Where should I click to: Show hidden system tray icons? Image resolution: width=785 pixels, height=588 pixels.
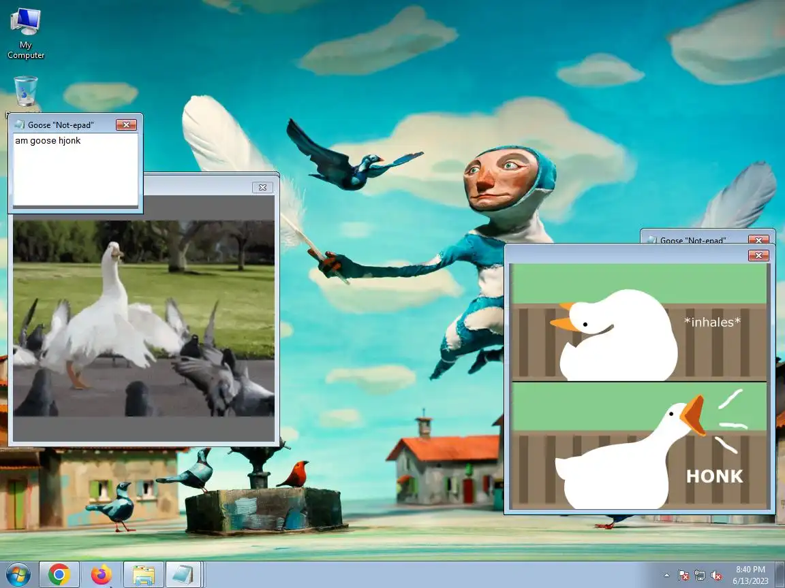pyautogui.click(x=667, y=576)
